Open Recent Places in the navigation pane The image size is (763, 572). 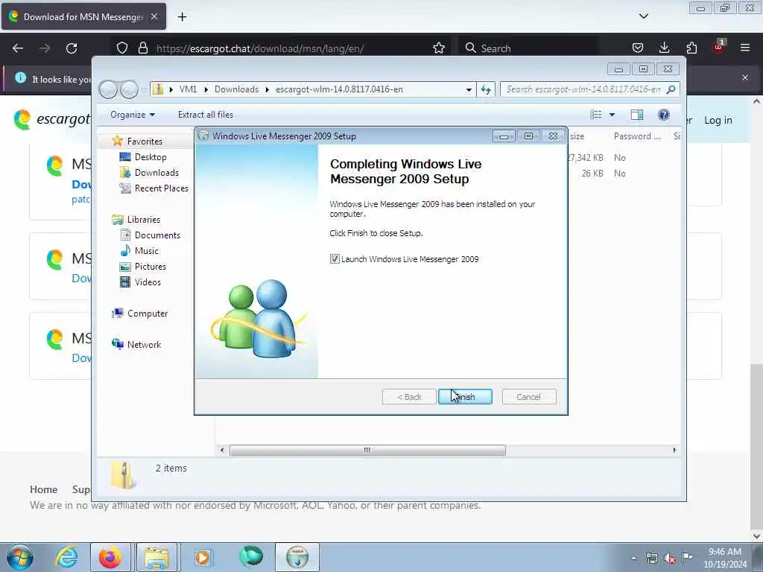[161, 188]
